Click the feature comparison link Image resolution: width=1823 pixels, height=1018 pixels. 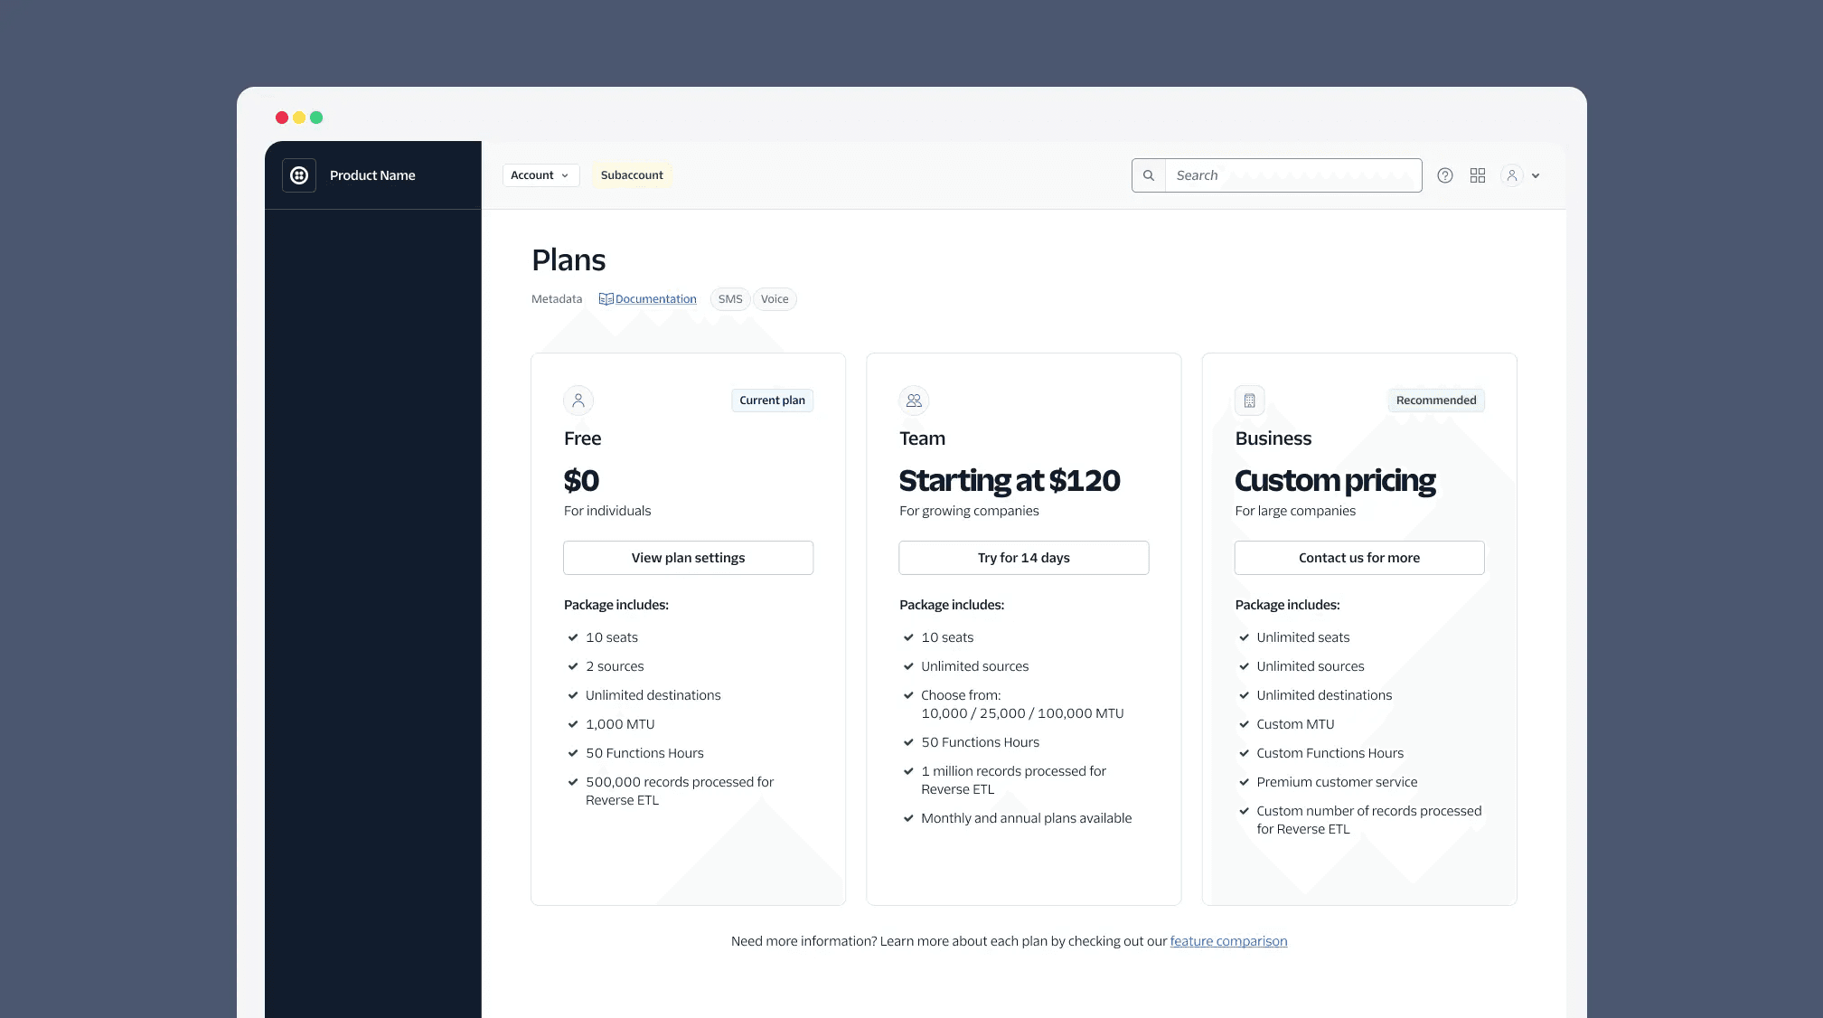1227,940
